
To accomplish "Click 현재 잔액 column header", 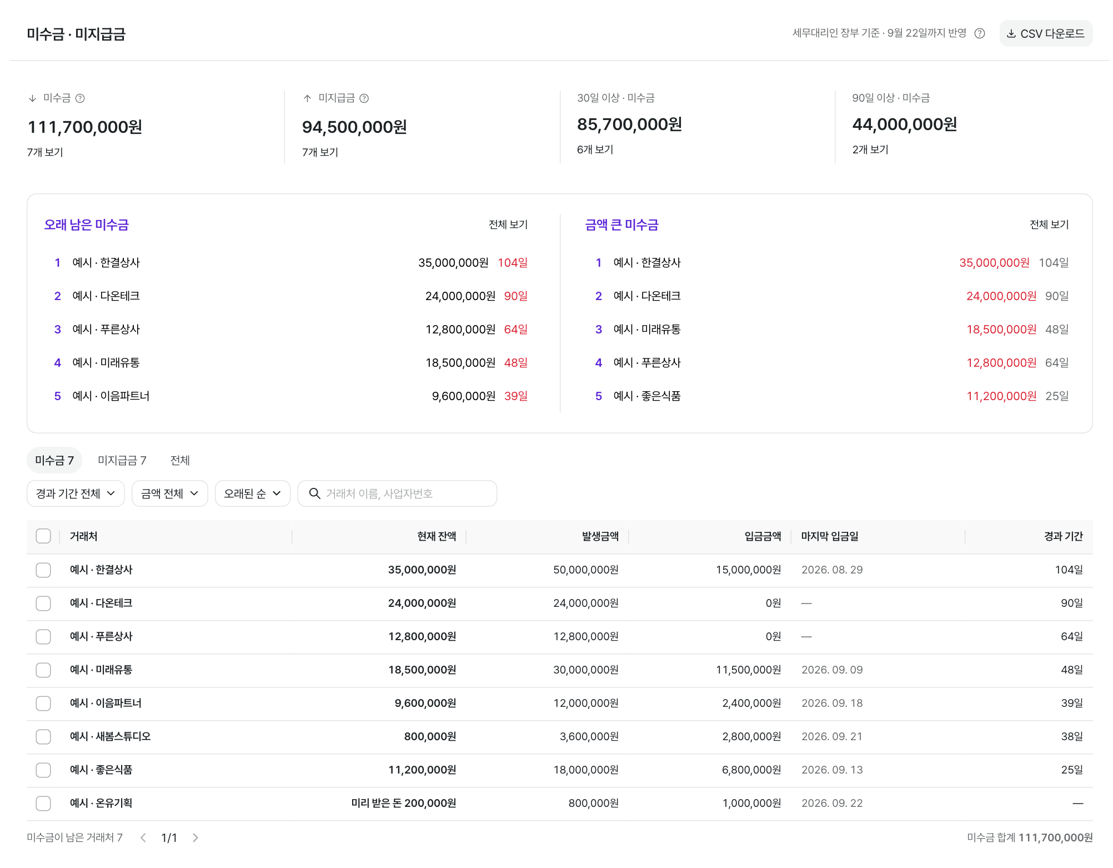I will [437, 536].
